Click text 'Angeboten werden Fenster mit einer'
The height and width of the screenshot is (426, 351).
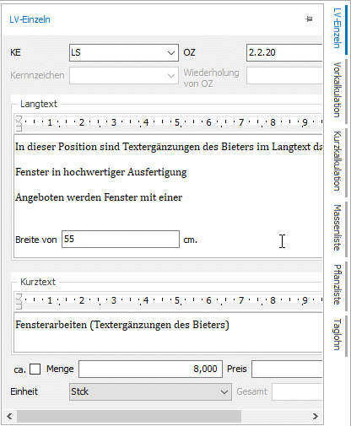(x=99, y=197)
